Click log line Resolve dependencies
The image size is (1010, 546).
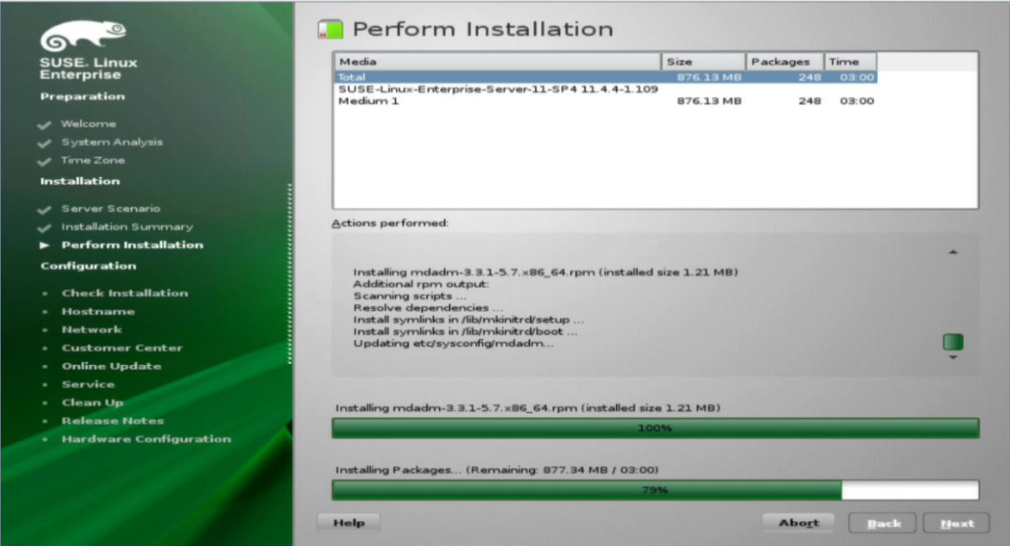point(427,308)
